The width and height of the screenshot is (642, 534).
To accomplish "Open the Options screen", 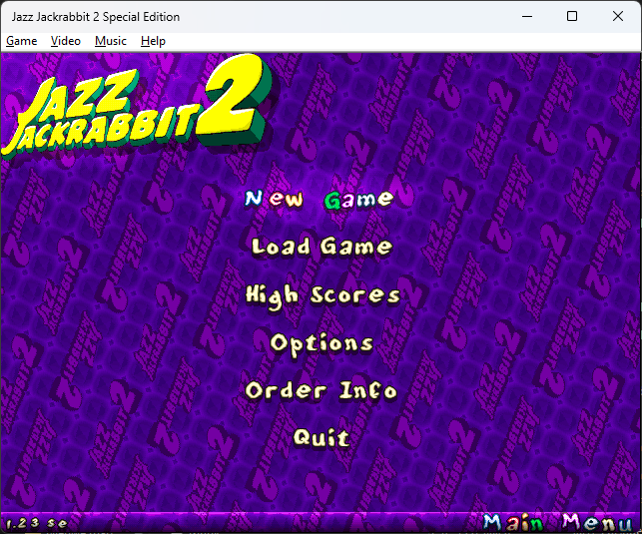I will pos(321,344).
